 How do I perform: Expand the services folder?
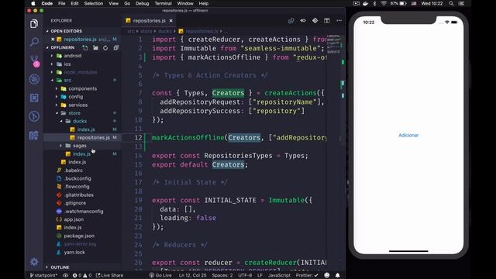(77, 105)
